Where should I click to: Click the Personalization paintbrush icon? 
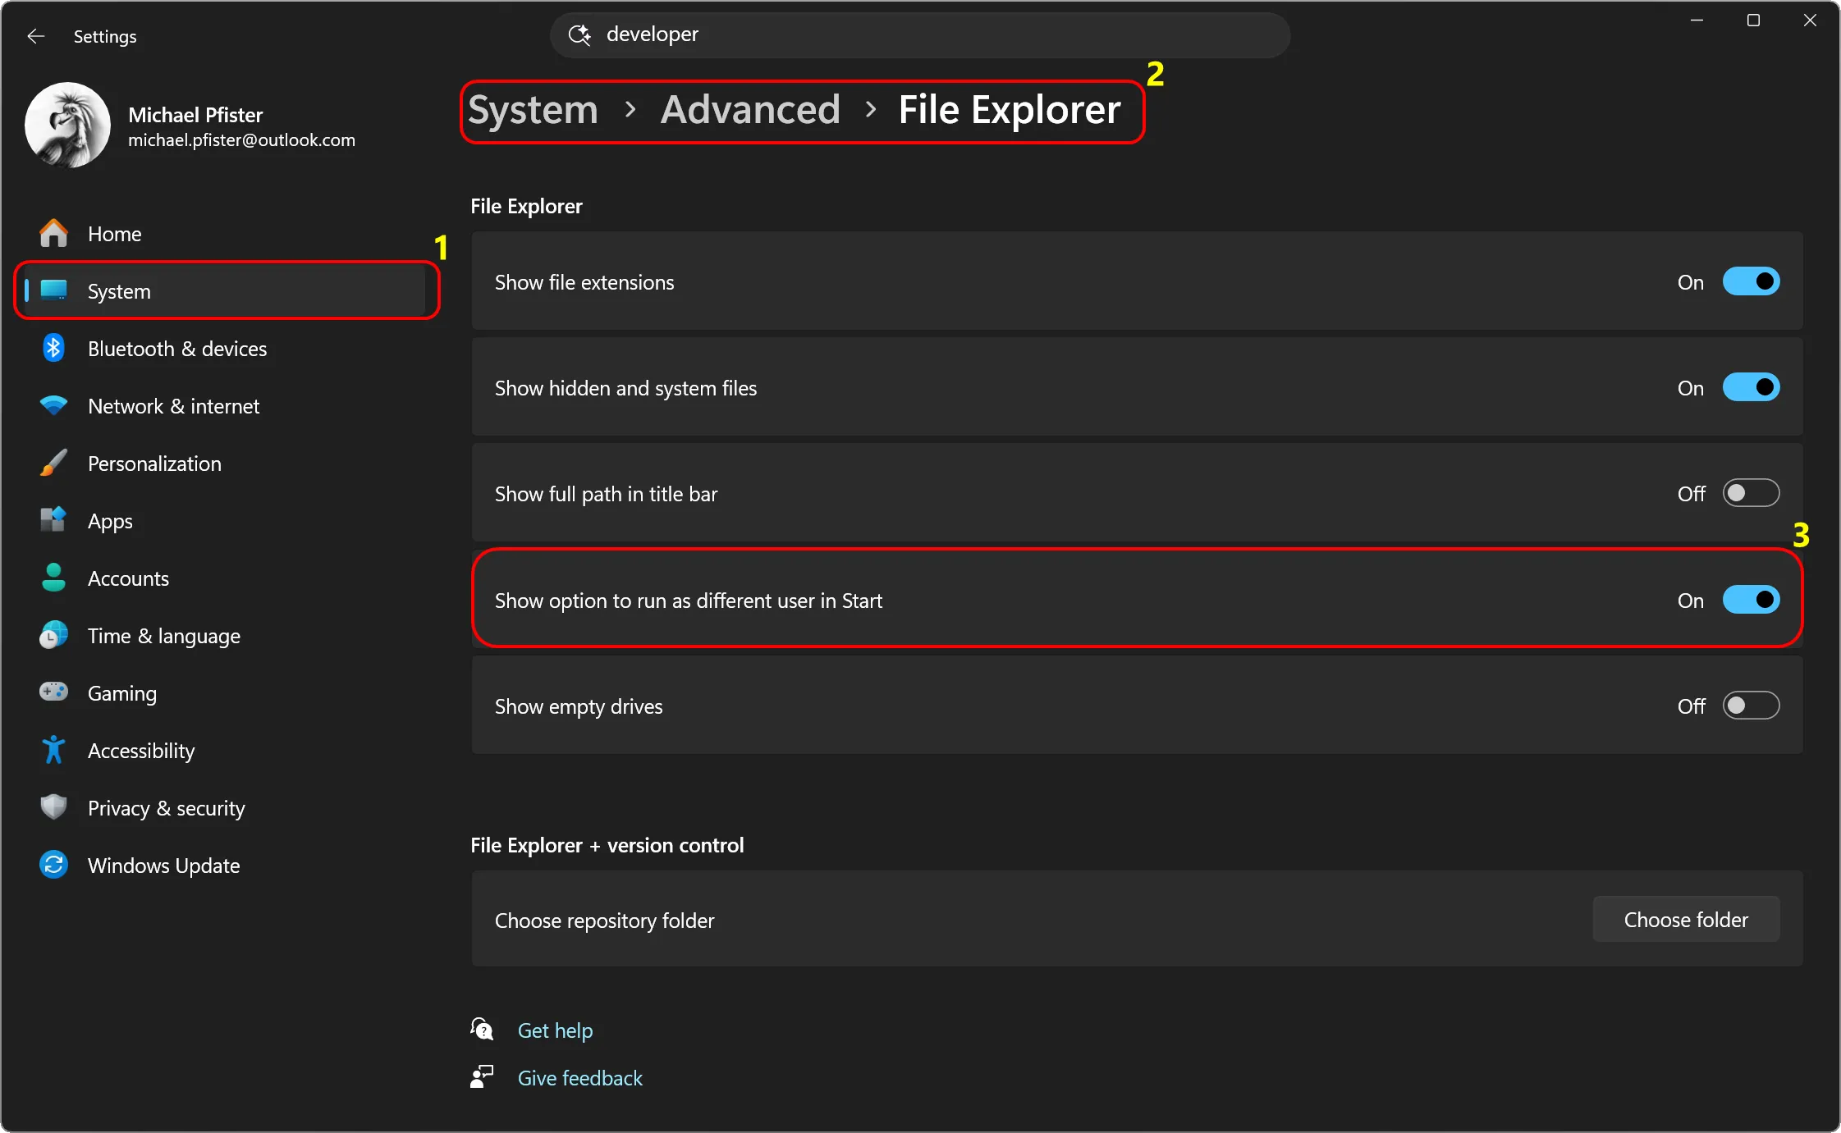click(x=54, y=463)
